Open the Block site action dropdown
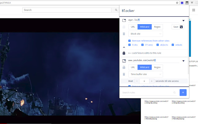Image resolution: width=198 pixels, height=124 pixels. (146, 34)
